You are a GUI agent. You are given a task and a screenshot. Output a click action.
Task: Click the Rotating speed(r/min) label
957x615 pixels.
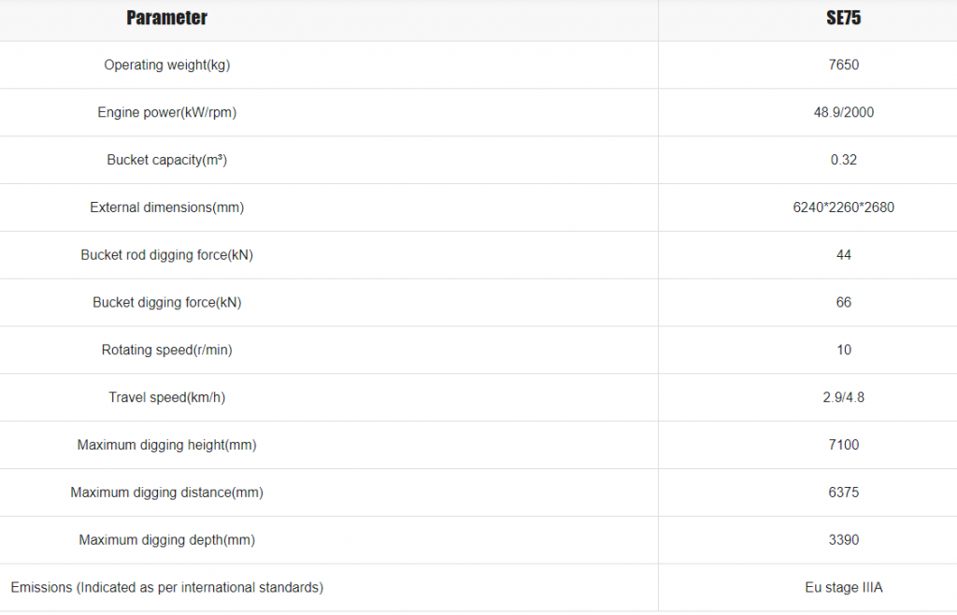pos(166,350)
